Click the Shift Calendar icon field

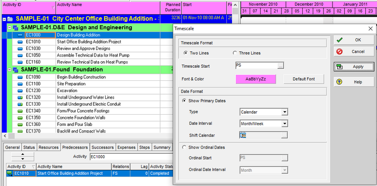(x=260, y=135)
